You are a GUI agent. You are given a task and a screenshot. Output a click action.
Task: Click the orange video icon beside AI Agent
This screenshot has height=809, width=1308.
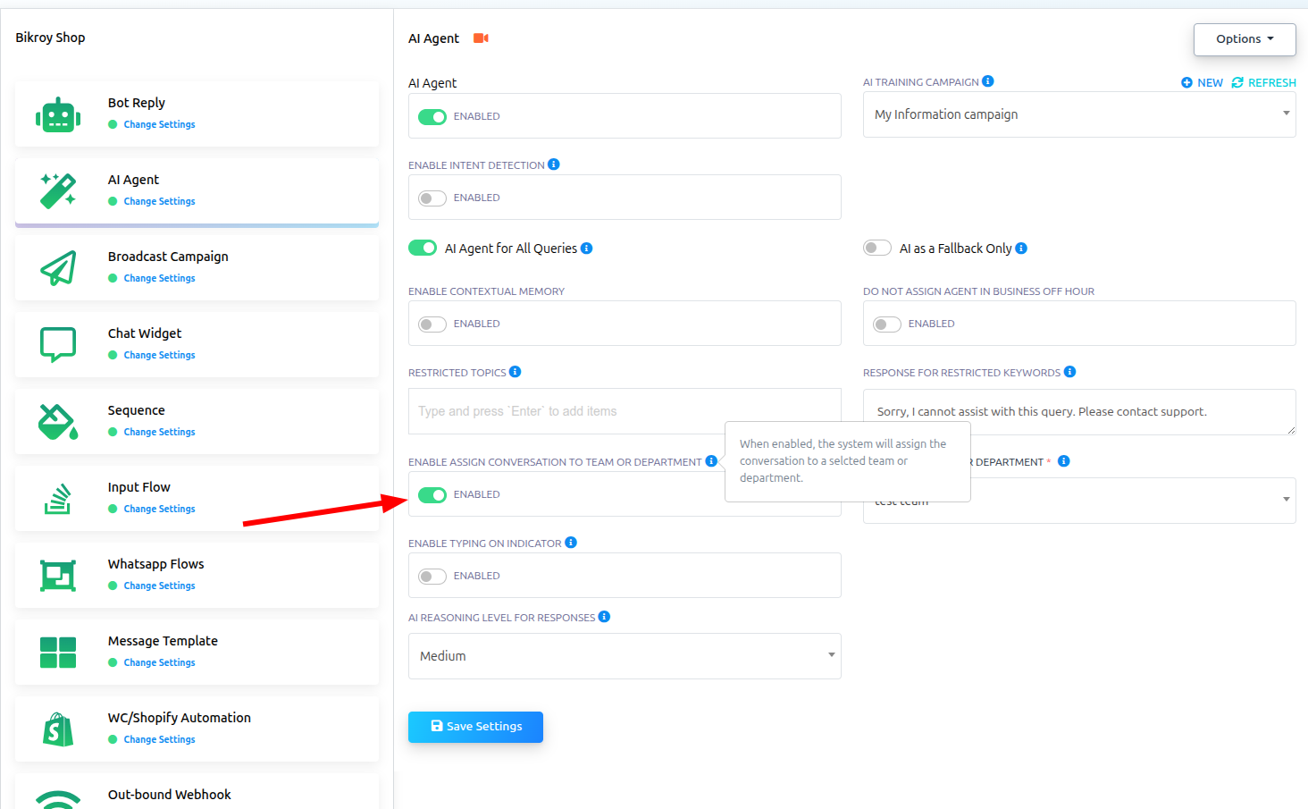[x=481, y=38]
